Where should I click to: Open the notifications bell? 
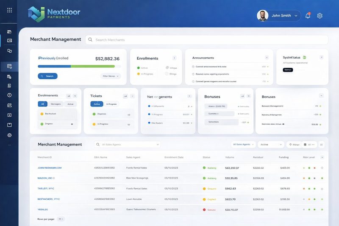click(x=308, y=16)
